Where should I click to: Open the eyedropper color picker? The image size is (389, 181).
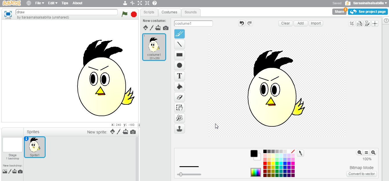[300, 153]
